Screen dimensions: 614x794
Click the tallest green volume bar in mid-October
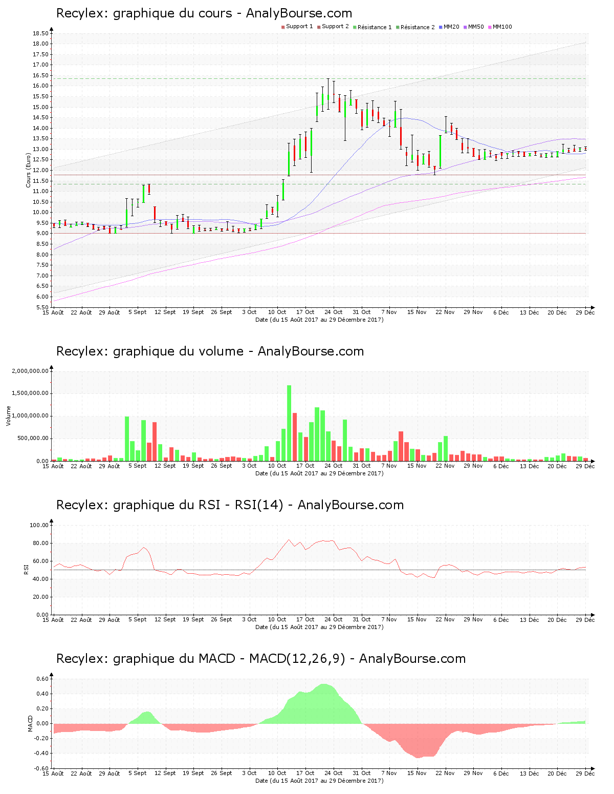(289, 423)
